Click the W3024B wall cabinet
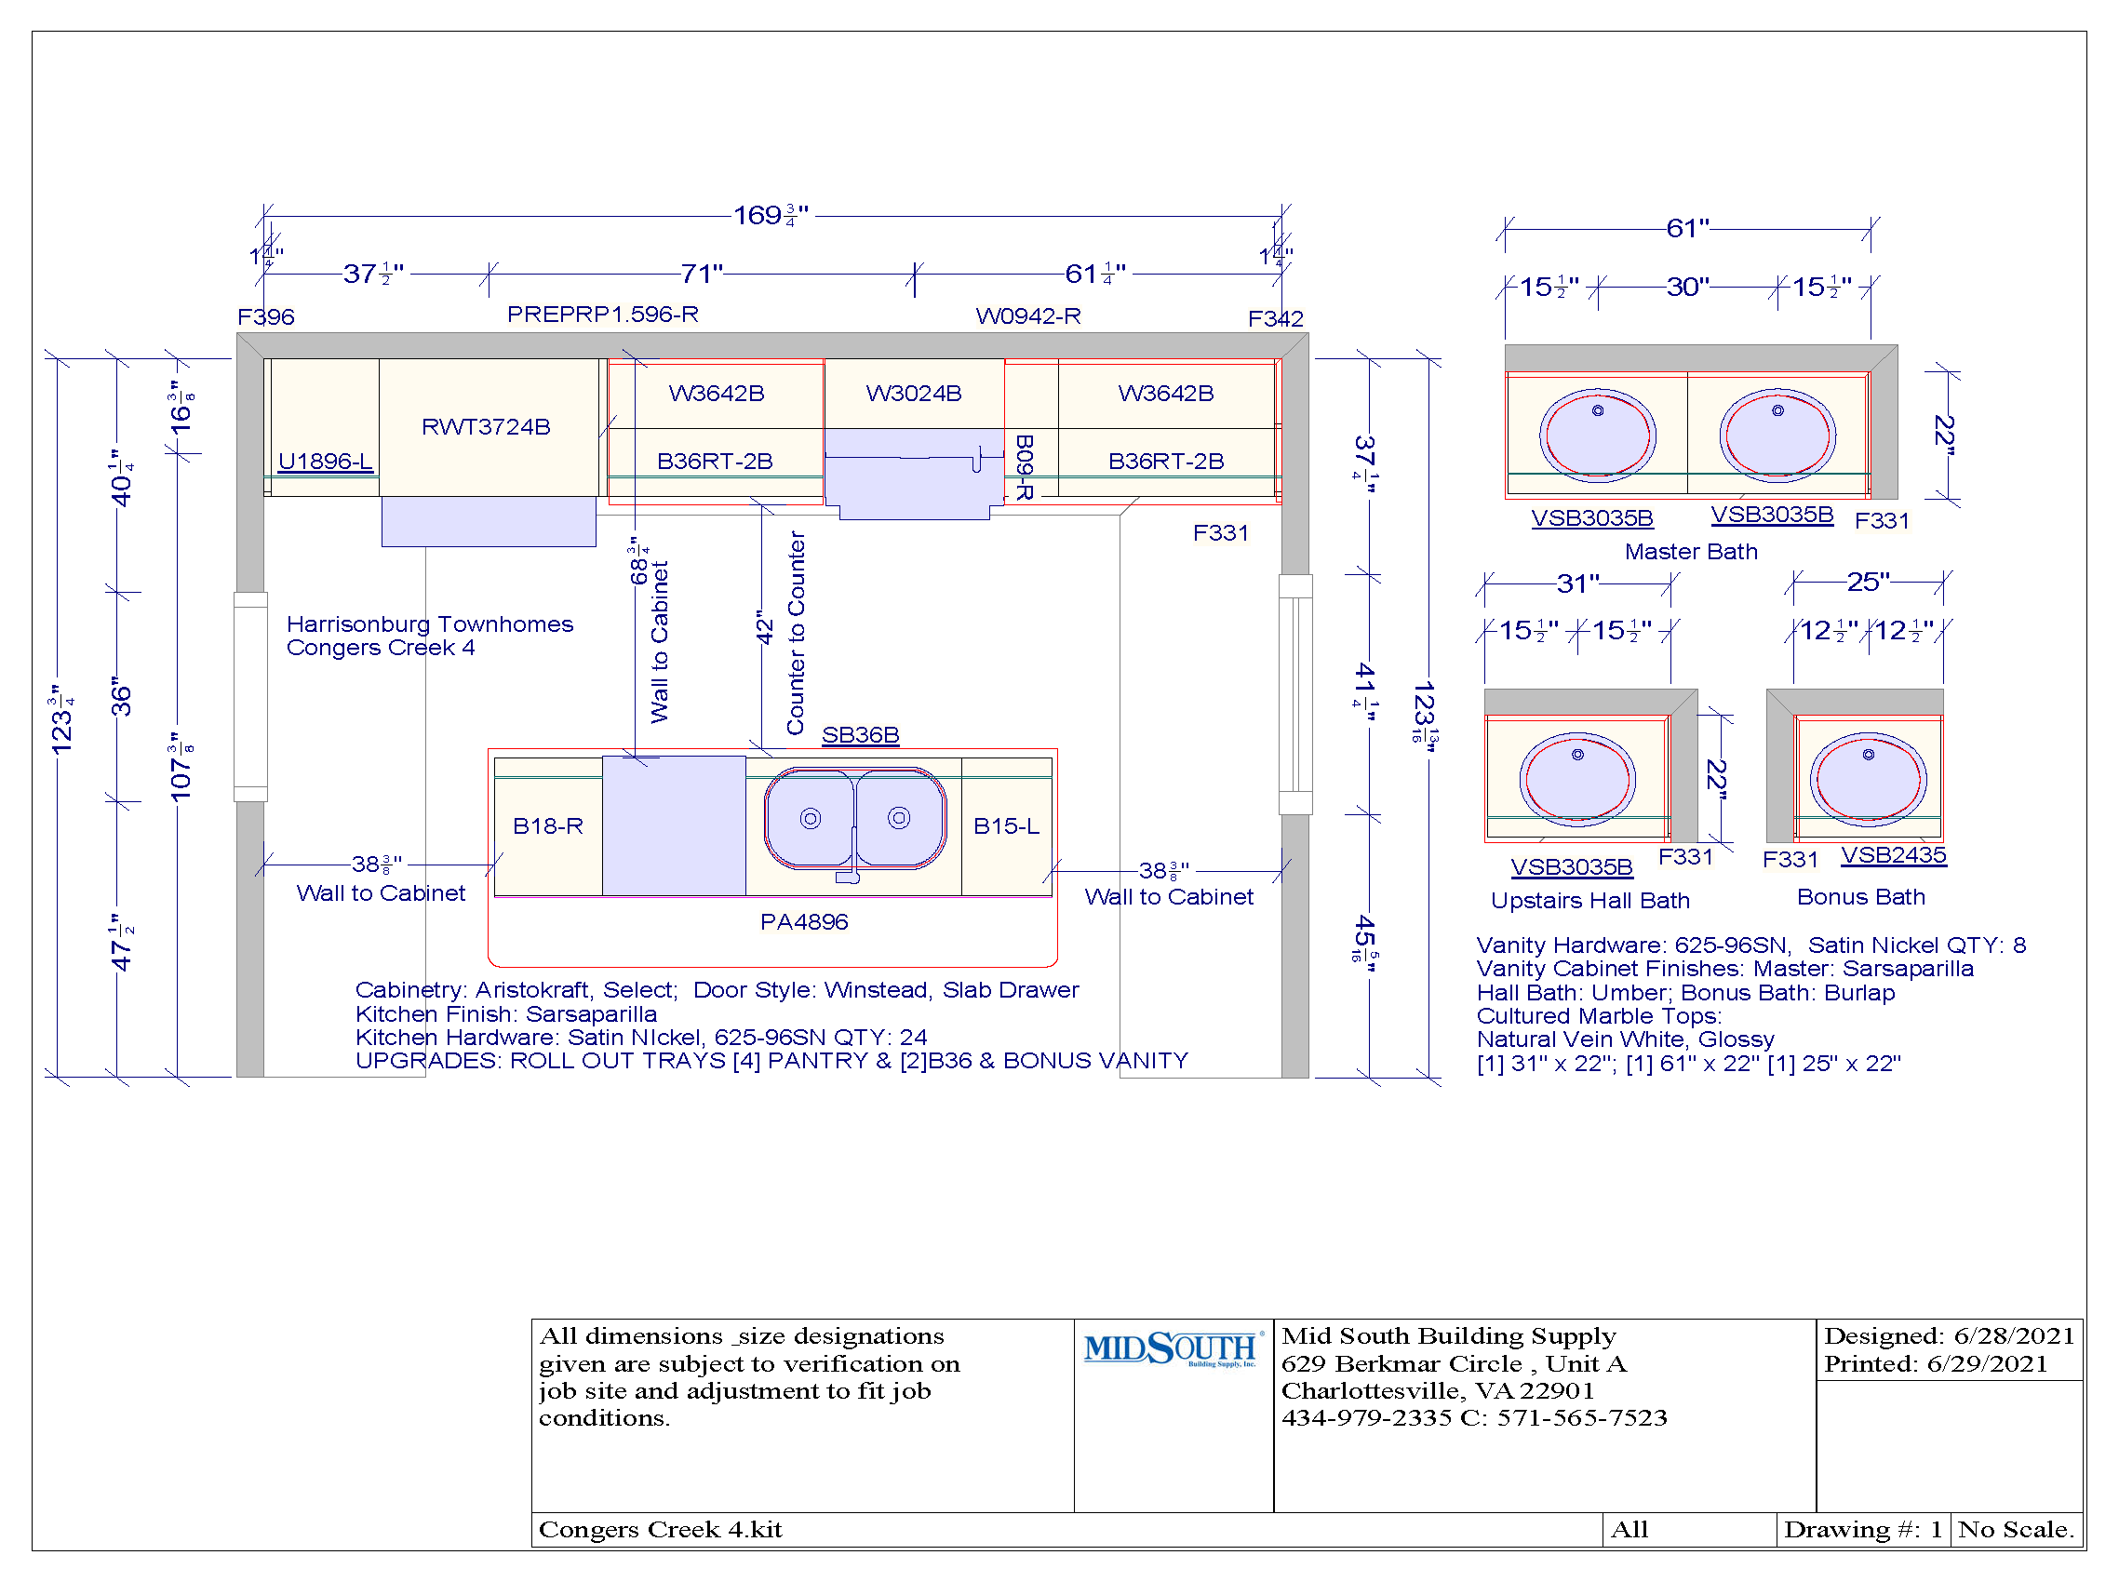This screenshot has height=1582, width=2119. click(x=914, y=394)
